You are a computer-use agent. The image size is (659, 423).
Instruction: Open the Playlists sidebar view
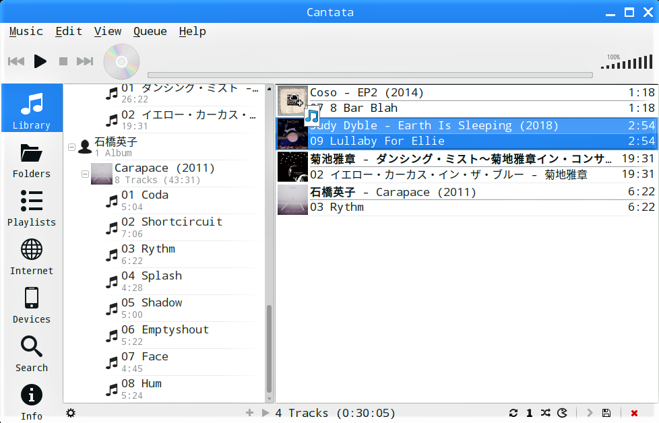32,209
